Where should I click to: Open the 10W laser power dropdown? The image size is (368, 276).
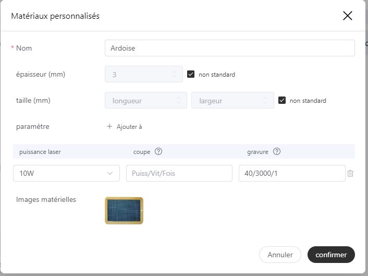pyautogui.click(x=66, y=173)
